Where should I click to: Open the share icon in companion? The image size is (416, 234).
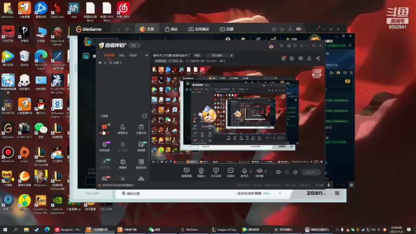point(318,58)
